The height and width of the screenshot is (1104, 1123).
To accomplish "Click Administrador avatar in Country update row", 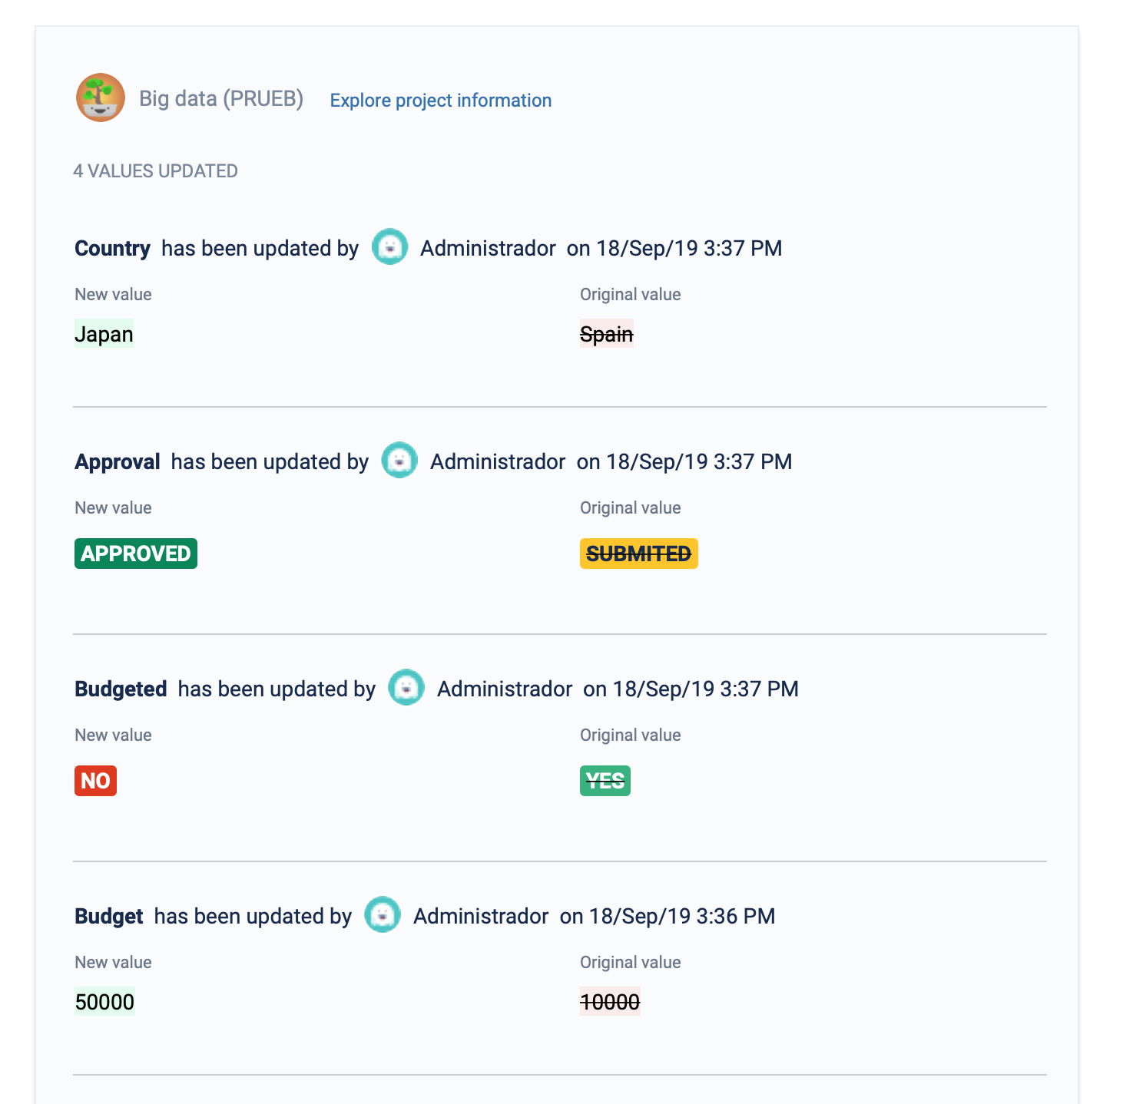I will point(390,247).
